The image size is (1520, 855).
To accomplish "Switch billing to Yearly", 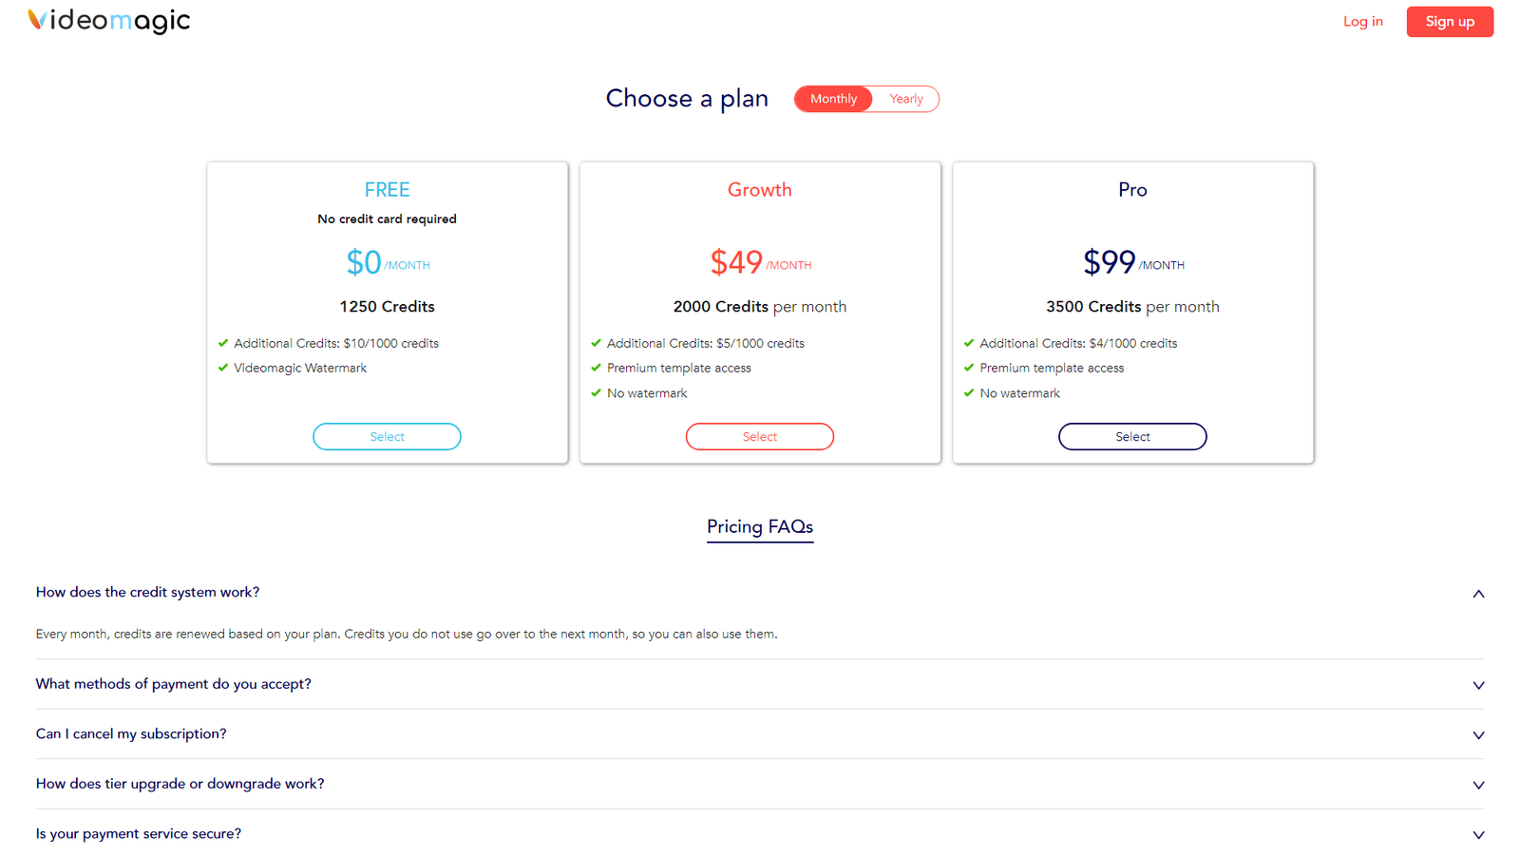I will click(906, 99).
